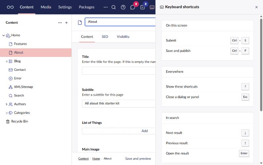Click the About page icon in tree
This screenshot has height=165, width=263.
coord(11,53)
